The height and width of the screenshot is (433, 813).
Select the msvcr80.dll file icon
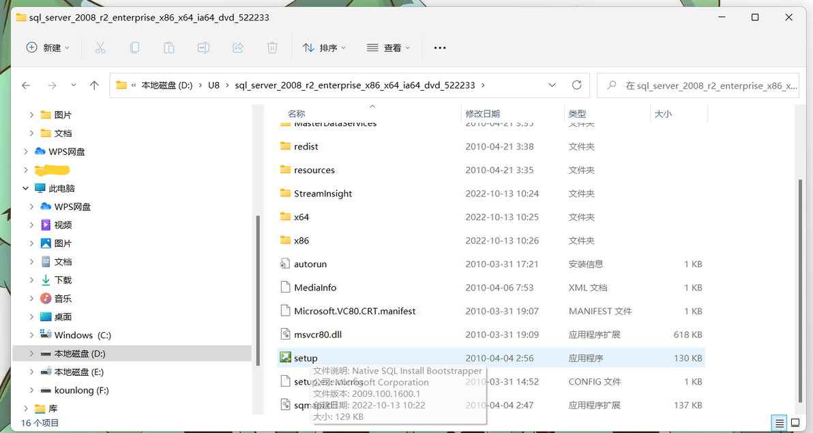coord(285,334)
